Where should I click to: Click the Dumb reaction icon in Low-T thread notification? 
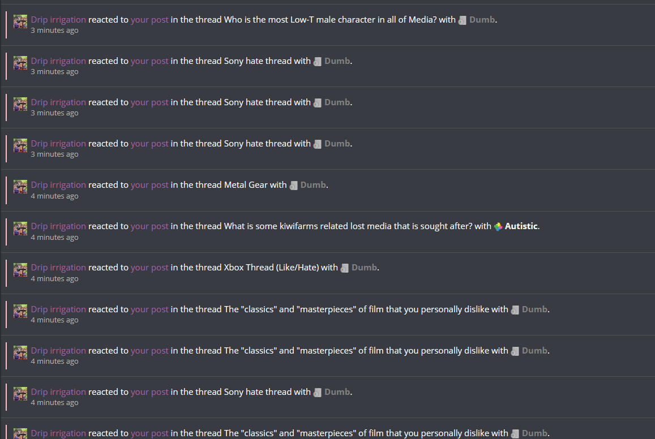tap(462, 20)
